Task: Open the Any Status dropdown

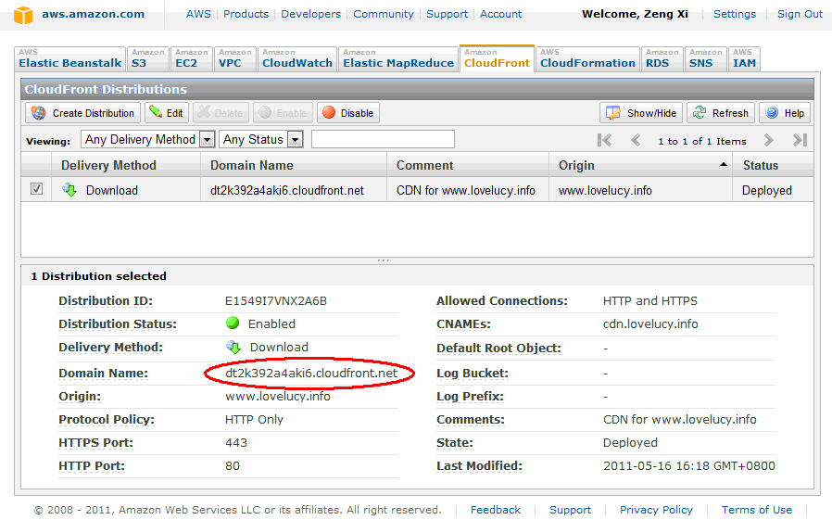Action: coord(260,140)
